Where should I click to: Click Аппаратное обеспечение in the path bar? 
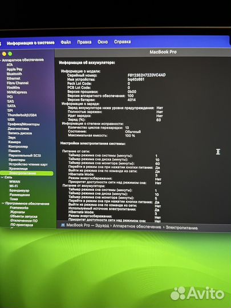(137, 226)
